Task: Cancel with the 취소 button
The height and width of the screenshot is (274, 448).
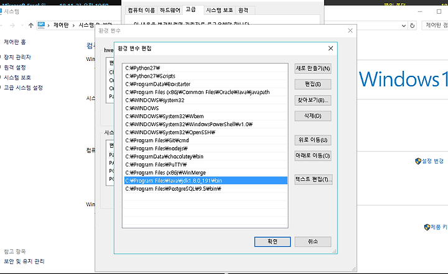Action: [x=313, y=242]
